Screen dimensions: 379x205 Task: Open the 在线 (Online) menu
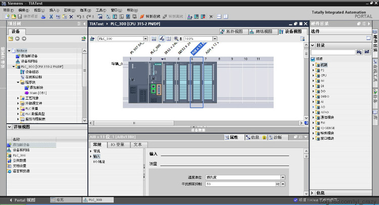click(68, 10)
